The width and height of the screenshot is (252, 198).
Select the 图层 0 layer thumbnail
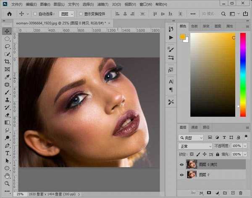(x=192, y=174)
